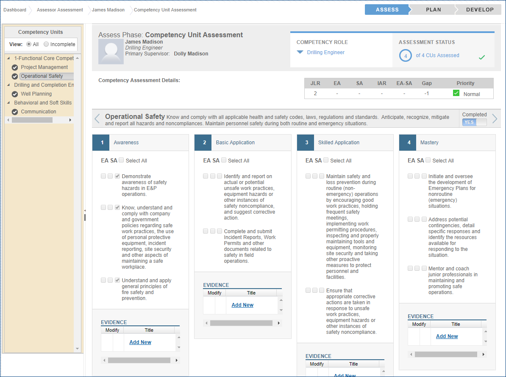Click Add New evidence under Mastery

[447, 336]
